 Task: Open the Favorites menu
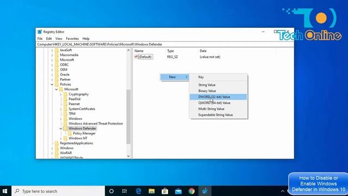[72, 39]
